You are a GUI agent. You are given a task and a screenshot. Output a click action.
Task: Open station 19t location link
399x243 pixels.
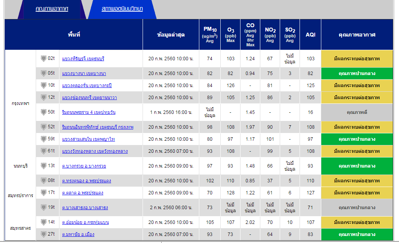click(x=85, y=208)
